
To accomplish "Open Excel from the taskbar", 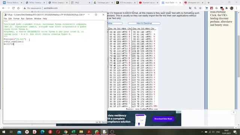I will click(x=73, y=132).
